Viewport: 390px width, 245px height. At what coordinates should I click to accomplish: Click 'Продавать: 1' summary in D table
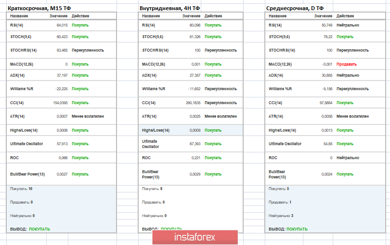pos(280,202)
